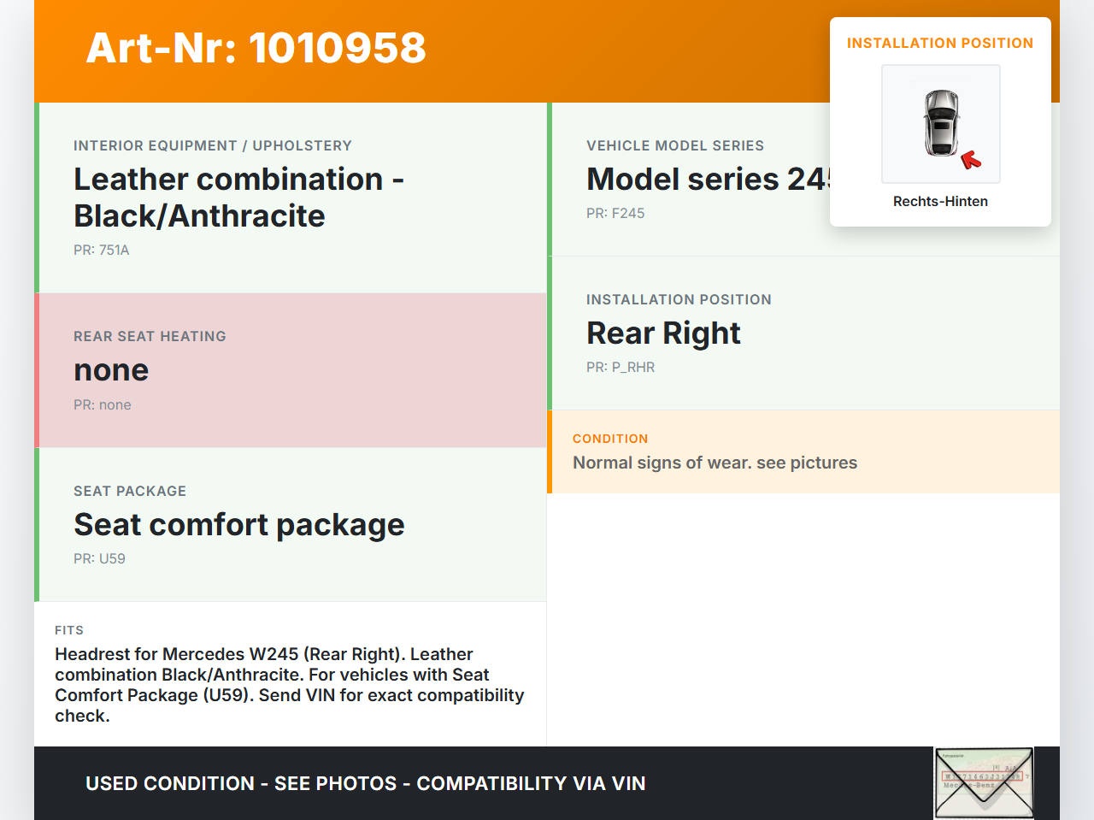Screen dimensions: 1094x820
Task: Click the INTERIOR EQUIPMENT / UPHOLSTERY label
Action: [213, 145]
